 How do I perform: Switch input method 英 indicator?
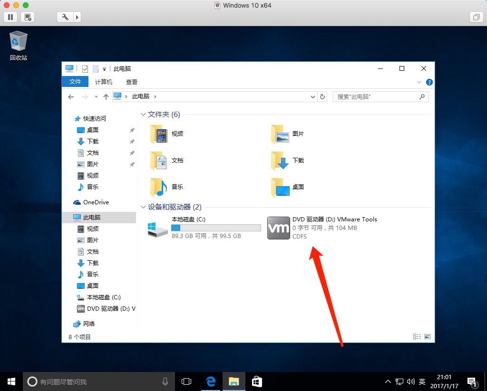[x=422, y=381]
